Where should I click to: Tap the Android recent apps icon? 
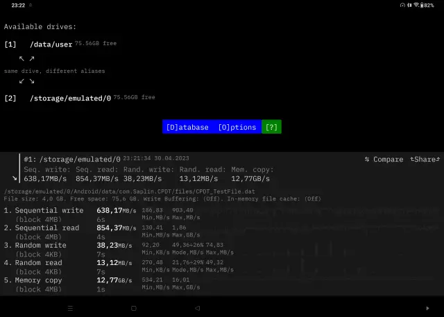pyautogui.click(x=70, y=307)
